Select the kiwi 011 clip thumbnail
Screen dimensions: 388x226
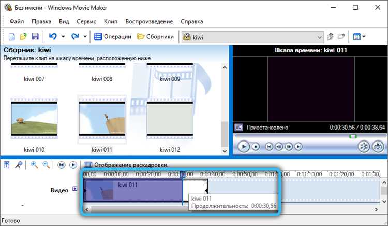[x=102, y=119]
